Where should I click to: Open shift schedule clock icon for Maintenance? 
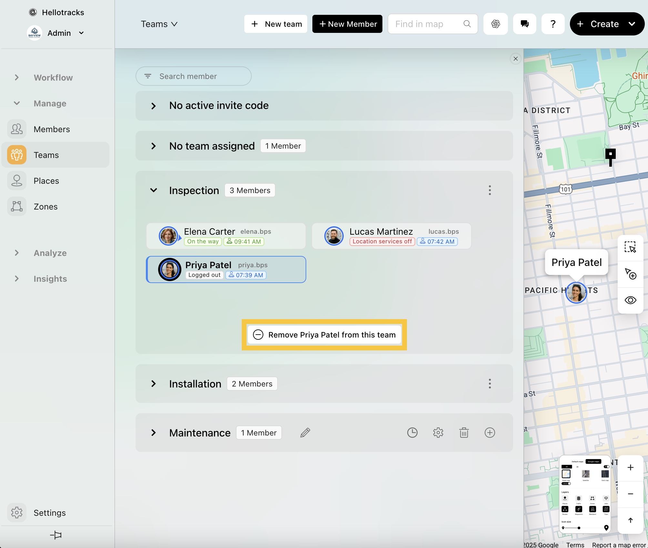click(x=412, y=433)
